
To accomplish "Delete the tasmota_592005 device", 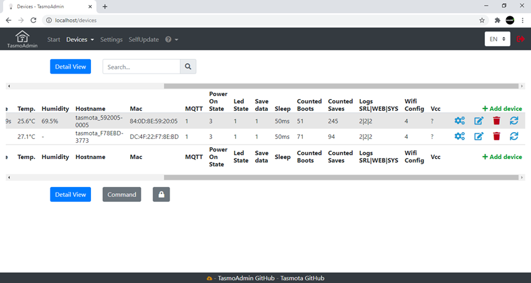I will point(497,120).
